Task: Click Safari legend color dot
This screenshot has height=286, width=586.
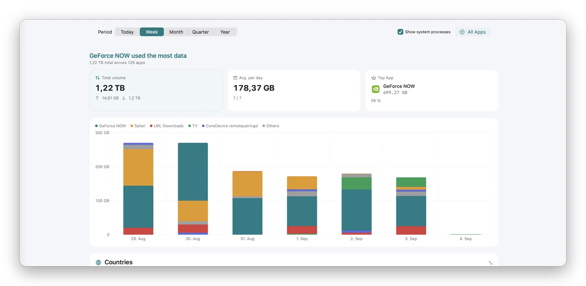Action: click(x=132, y=126)
